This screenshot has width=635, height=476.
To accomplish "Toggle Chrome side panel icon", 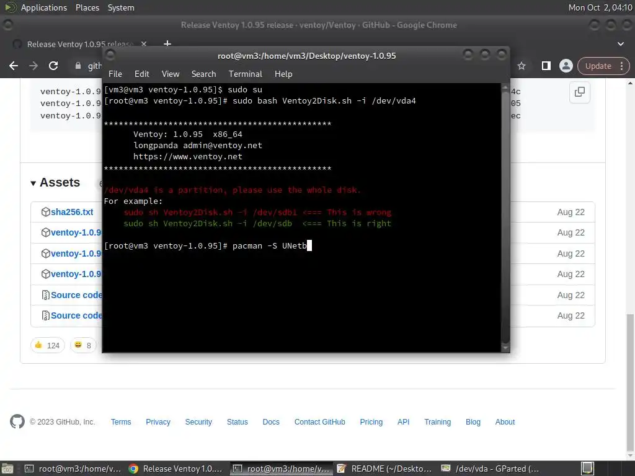I will 546,66.
